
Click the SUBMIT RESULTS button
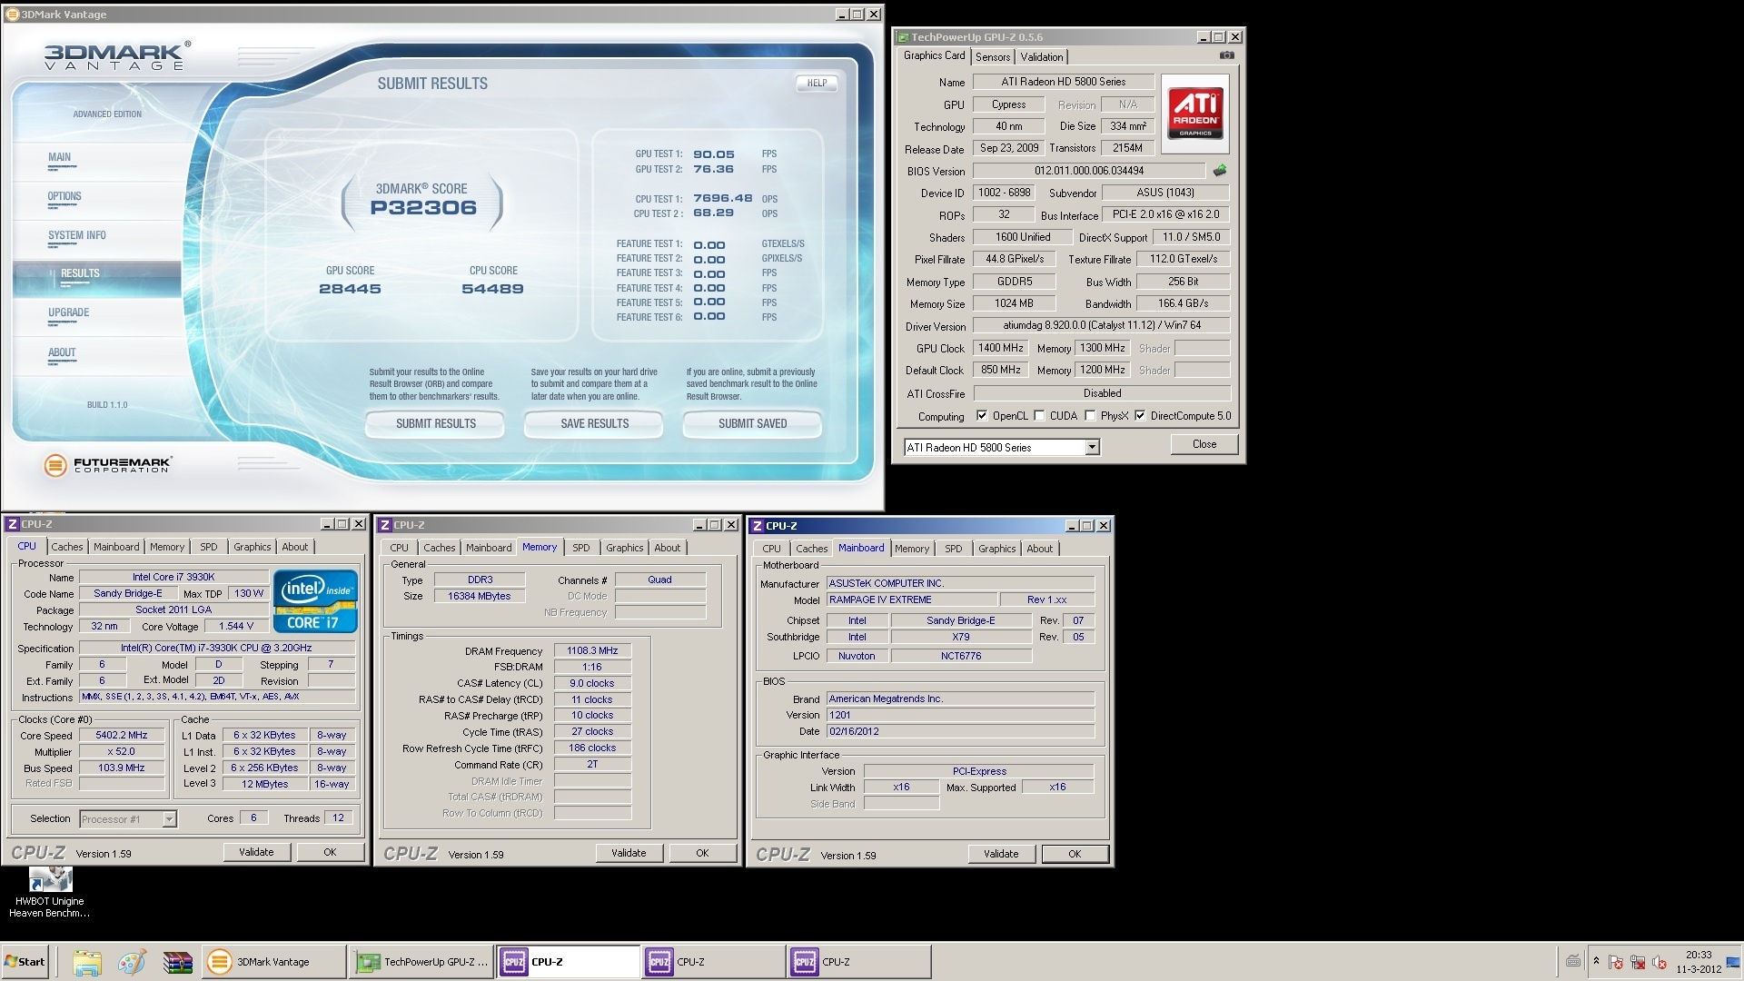click(x=435, y=423)
